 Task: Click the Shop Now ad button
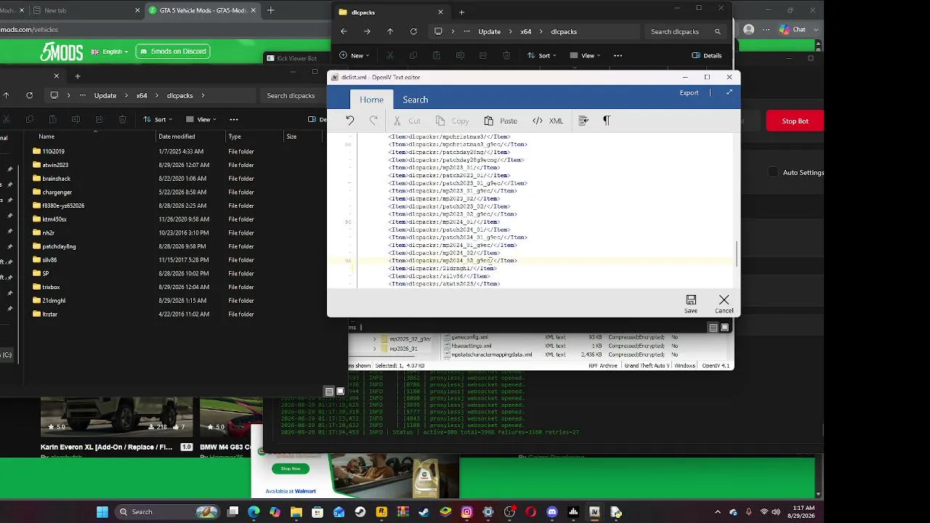[290, 469]
